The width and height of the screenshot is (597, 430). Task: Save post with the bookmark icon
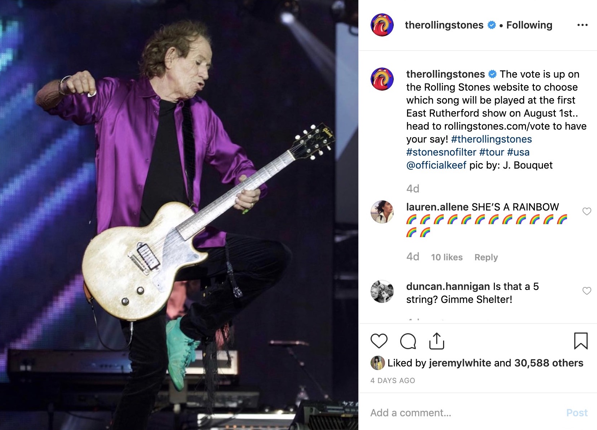(x=580, y=341)
